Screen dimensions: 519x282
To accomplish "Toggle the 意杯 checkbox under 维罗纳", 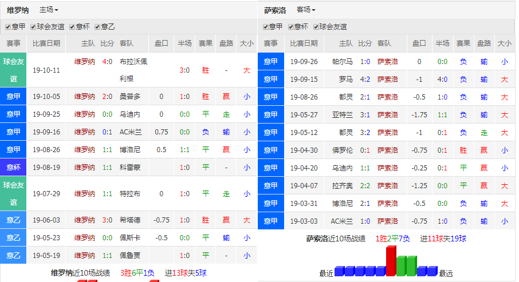I will pos(72,27).
